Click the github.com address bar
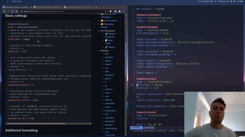The width and height of the screenshot is (245, 137). [x=62, y=11]
